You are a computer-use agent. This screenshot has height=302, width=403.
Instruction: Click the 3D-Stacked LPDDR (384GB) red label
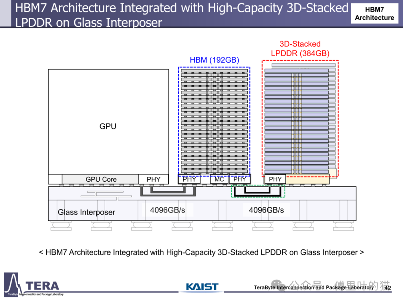click(300, 48)
